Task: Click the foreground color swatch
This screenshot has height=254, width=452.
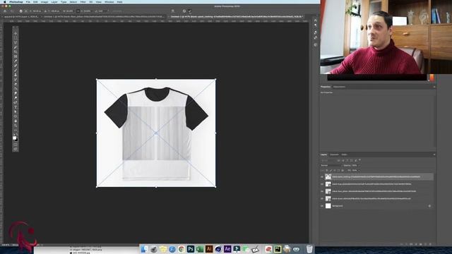Action: tap(14, 138)
